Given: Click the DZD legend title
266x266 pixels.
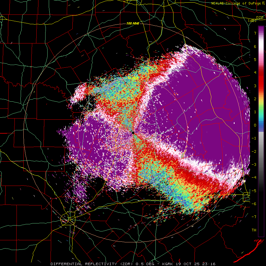Looking at the screenshot, I should (x=259, y=18).
